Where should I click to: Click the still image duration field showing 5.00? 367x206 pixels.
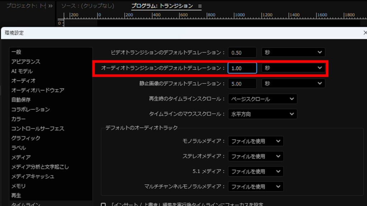[242, 83]
